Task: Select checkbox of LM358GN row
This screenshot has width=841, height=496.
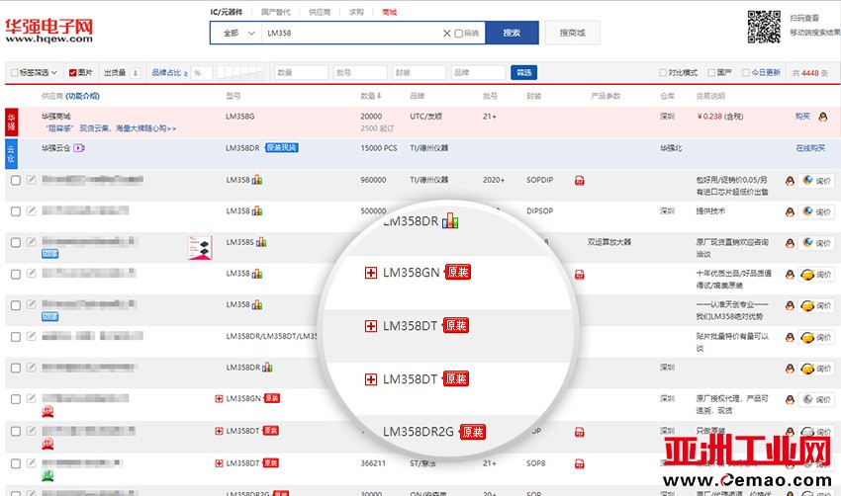Action: point(16,399)
